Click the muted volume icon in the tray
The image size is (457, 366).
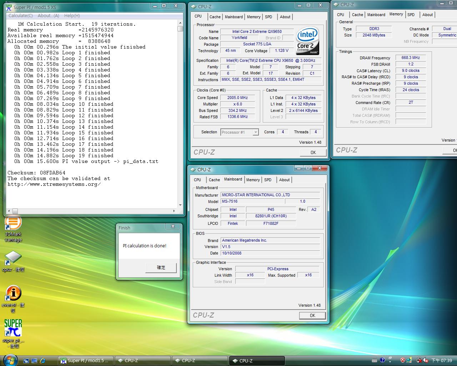[426, 360]
